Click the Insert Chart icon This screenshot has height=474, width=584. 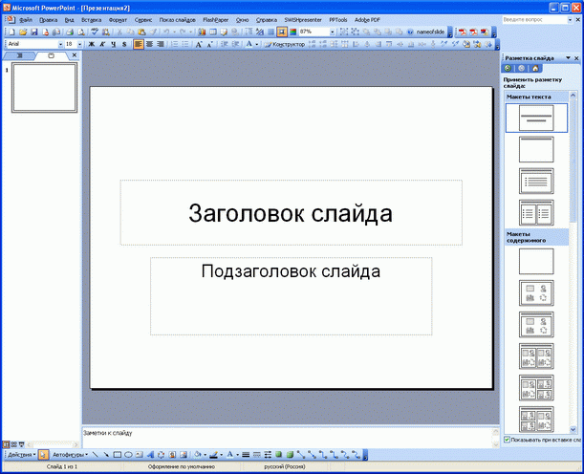(202, 32)
